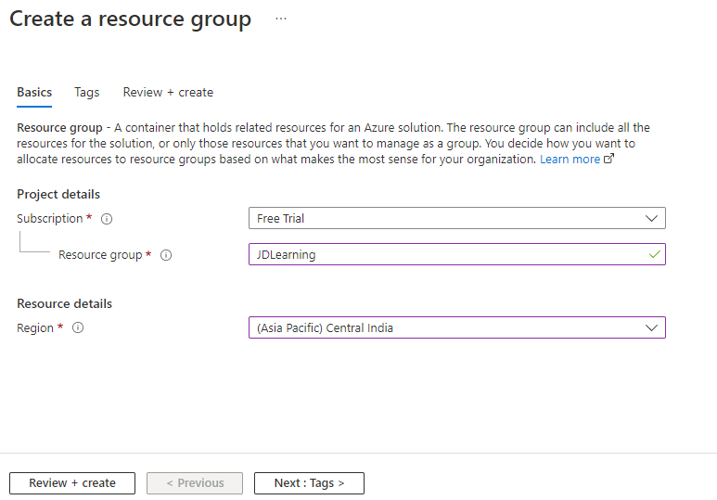Image resolution: width=717 pixels, height=500 pixels.
Task: Click the greyed-out Previous button
Action: click(x=195, y=483)
